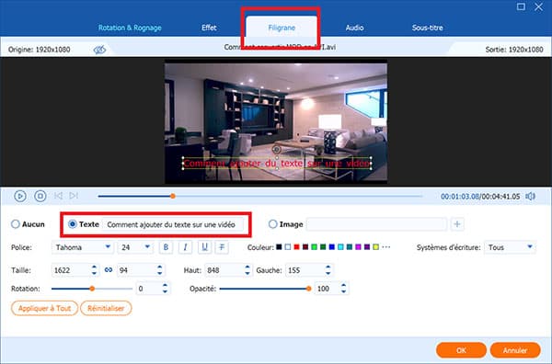The height and width of the screenshot is (364, 552).
Task: Open the font size 24 dropdown
Action: pos(135,247)
